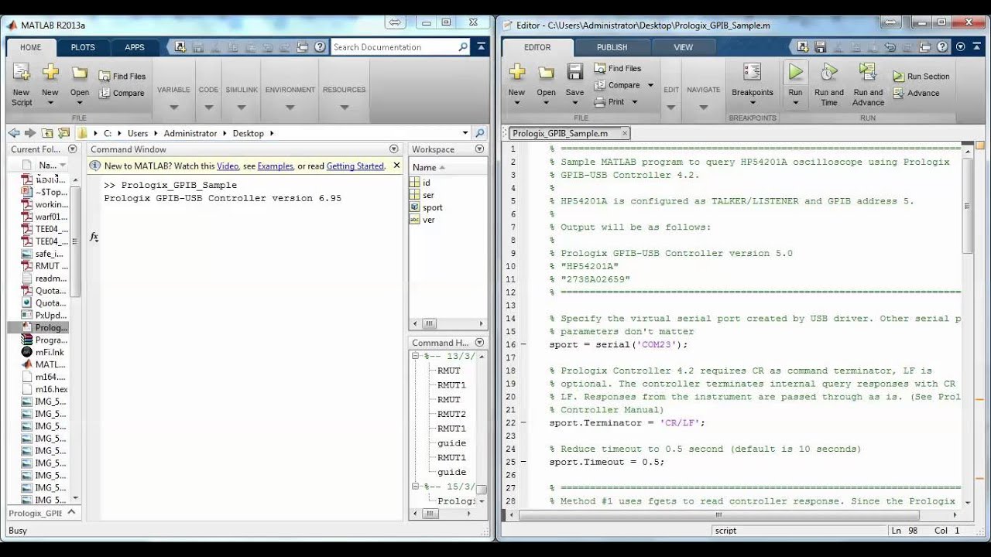Close the New to MATLAB banner
The height and width of the screenshot is (557, 991).
397,166
